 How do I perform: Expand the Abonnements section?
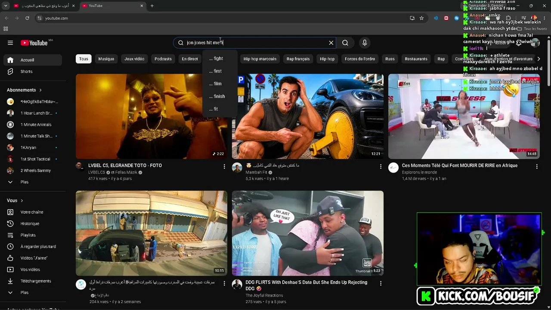point(24,90)
